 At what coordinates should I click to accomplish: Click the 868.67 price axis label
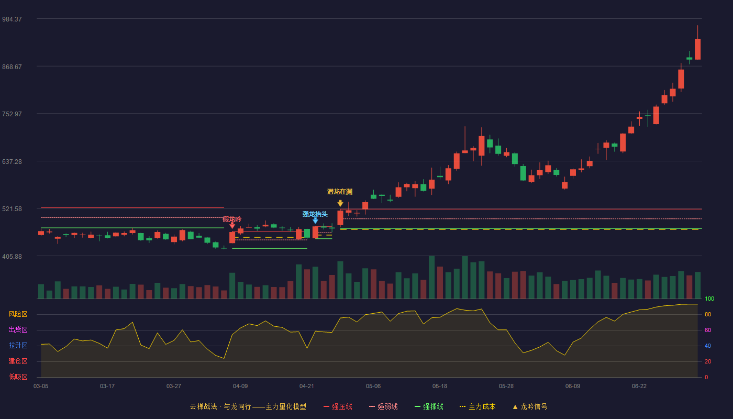tap(12, 67)
